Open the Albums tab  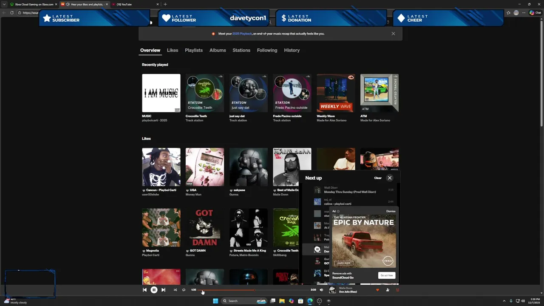[x=218, y=50]
